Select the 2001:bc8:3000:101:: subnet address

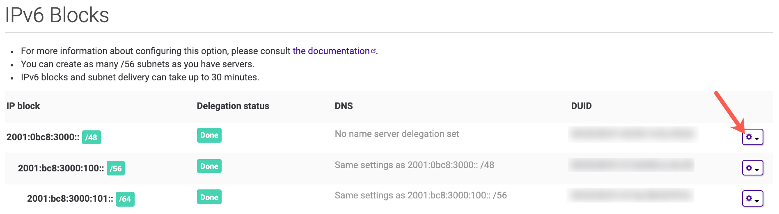pos(70,199)
